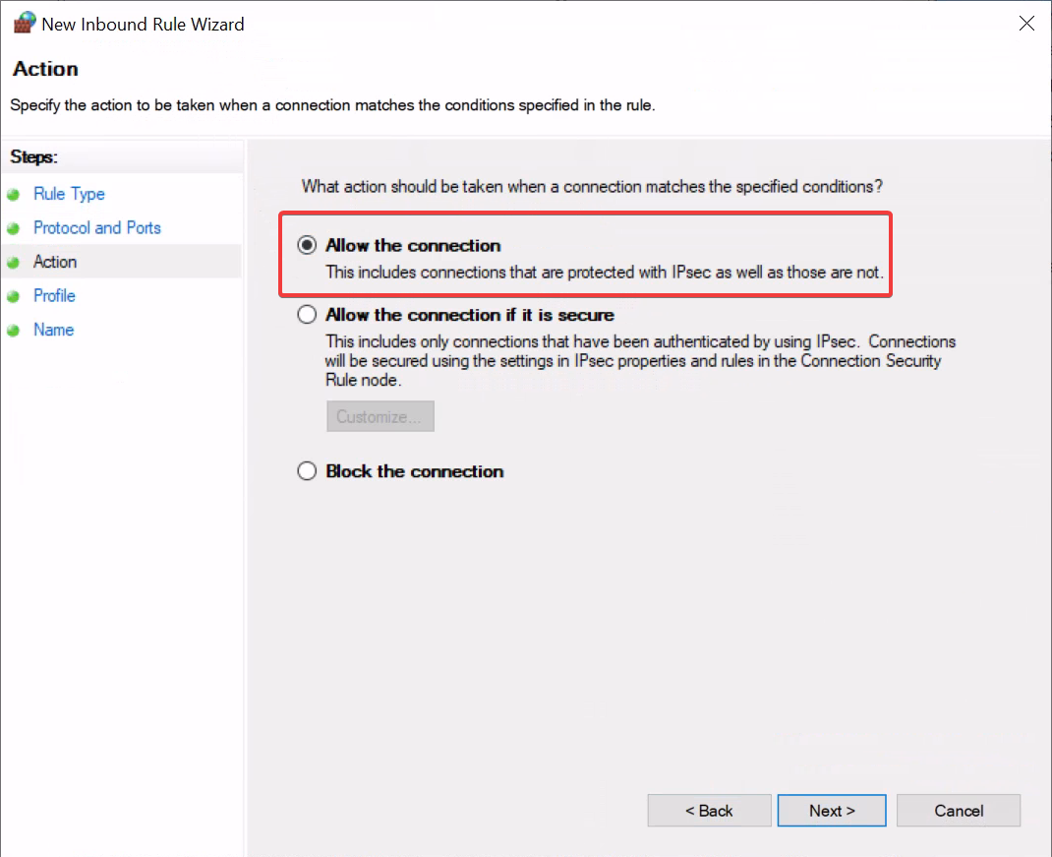Go back with the Back button
1052x857 pixels.
click(x=709, y=811)
